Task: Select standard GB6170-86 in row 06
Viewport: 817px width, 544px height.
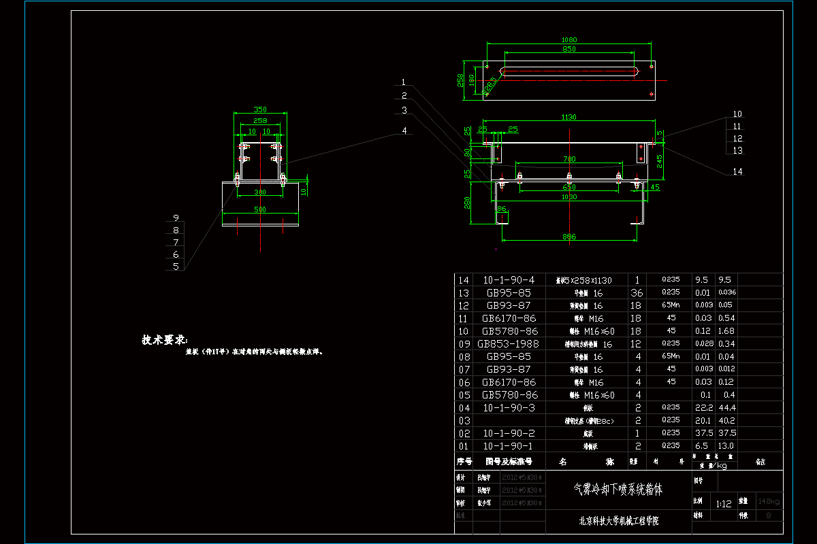Action: pyautogui.click(x=509, y=382)
